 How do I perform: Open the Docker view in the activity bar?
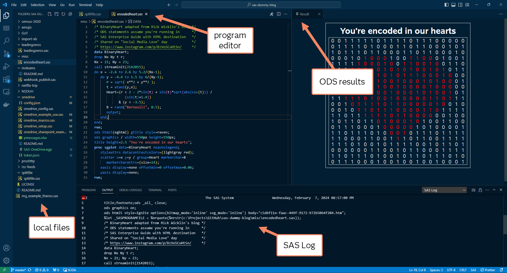click(x=6, y=104)
